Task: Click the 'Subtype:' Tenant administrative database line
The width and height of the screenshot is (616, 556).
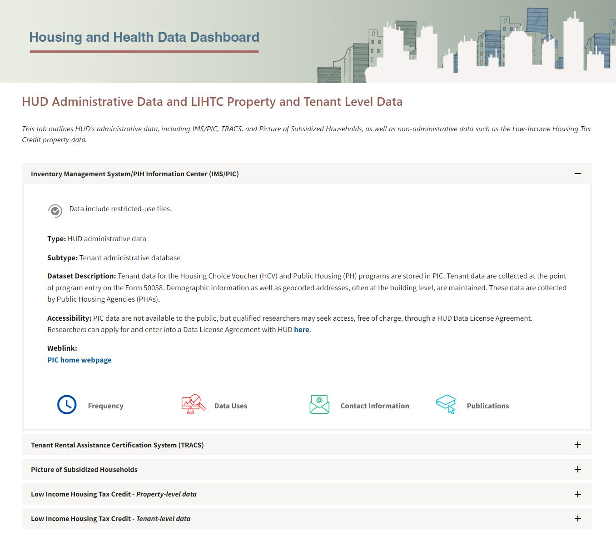Action: [x=114, y=258]
